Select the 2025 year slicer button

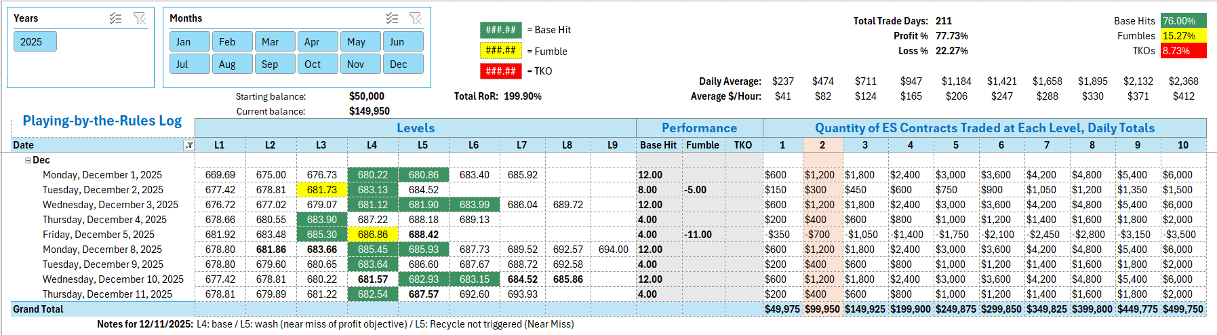pyautogui.click(x=35, y=42)
